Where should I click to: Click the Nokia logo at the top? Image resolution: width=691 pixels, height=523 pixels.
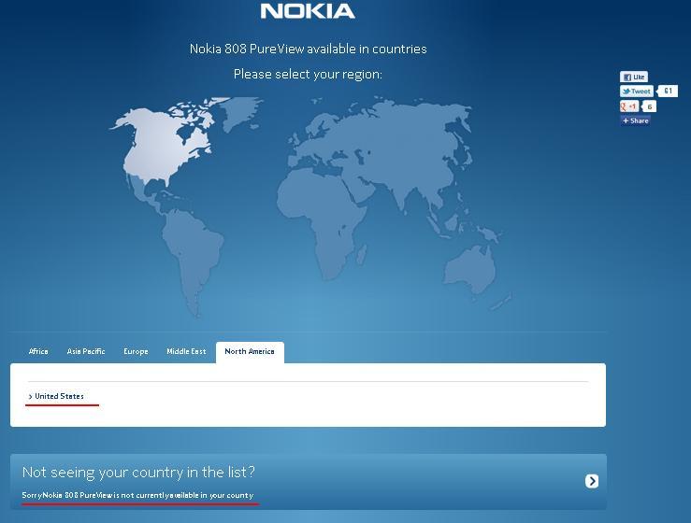308,11
